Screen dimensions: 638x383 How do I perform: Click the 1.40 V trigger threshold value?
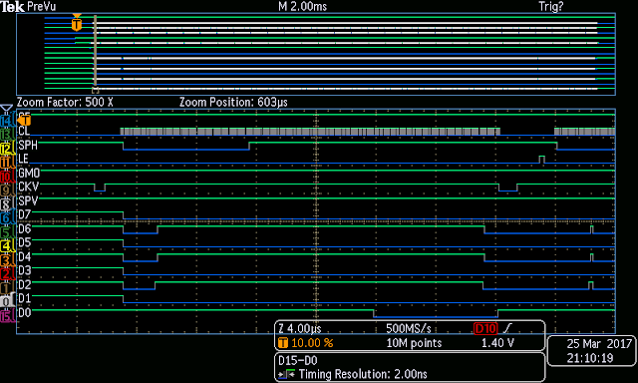497,343
